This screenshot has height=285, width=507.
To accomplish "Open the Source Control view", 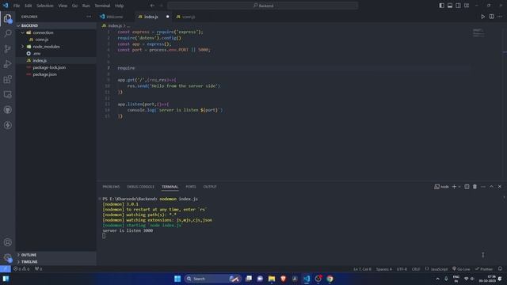I will [8, 49].
